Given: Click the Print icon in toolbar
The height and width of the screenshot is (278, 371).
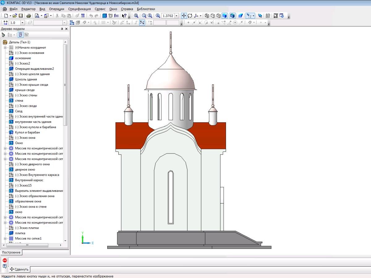Looking at the screenshot, I should (28, 16).
